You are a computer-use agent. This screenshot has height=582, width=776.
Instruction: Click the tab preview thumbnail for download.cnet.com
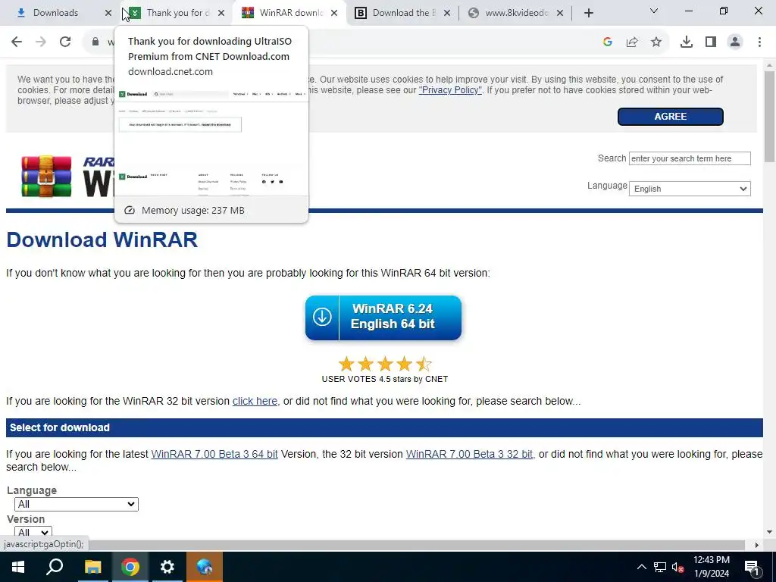(211, 141)
